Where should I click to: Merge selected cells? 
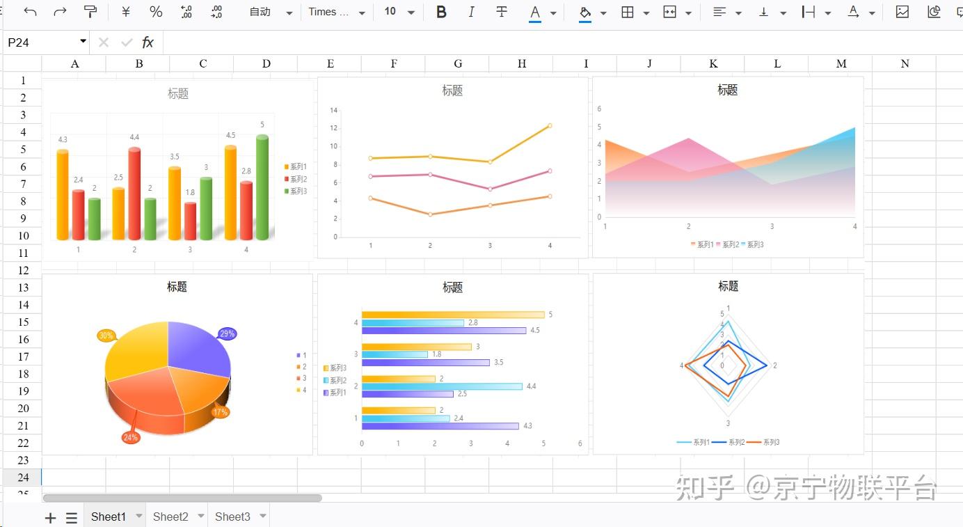669,12
